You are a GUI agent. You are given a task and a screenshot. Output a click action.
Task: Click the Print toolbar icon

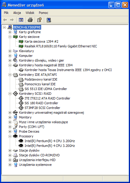click(x=30, y=20)
